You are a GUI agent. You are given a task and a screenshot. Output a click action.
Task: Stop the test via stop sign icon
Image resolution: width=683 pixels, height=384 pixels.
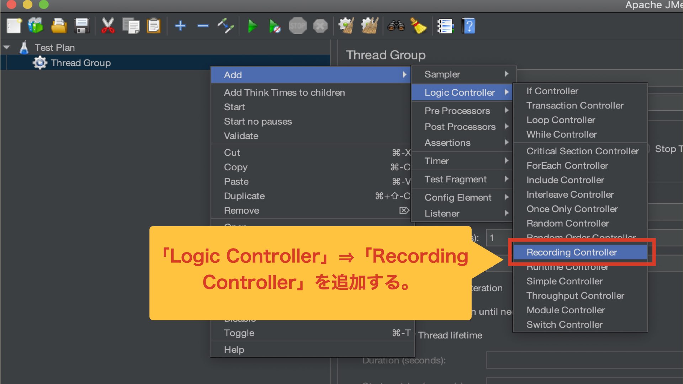[298, 25]
